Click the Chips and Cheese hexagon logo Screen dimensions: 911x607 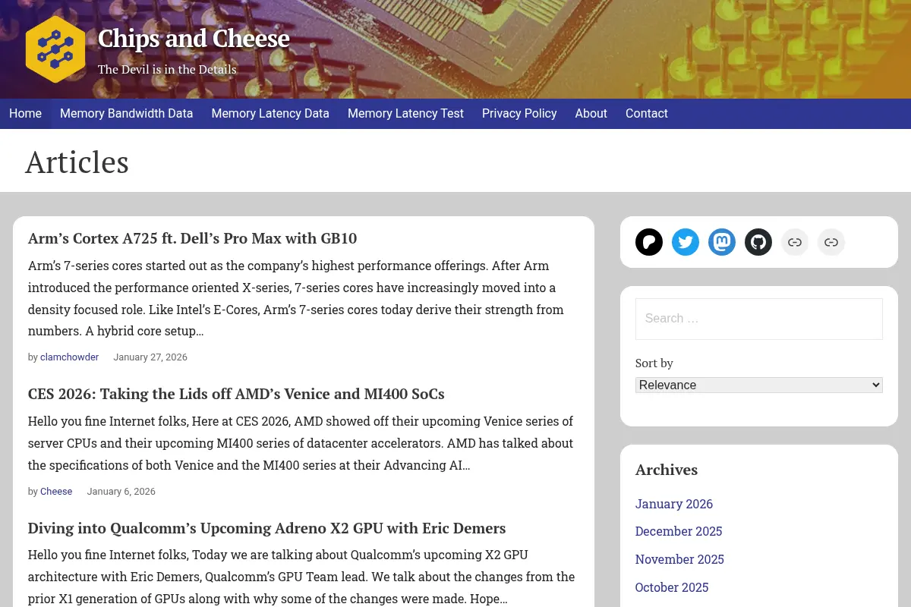tap(55, 49)
